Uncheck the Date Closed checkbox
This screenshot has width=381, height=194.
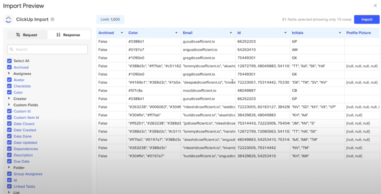point(9,124)
